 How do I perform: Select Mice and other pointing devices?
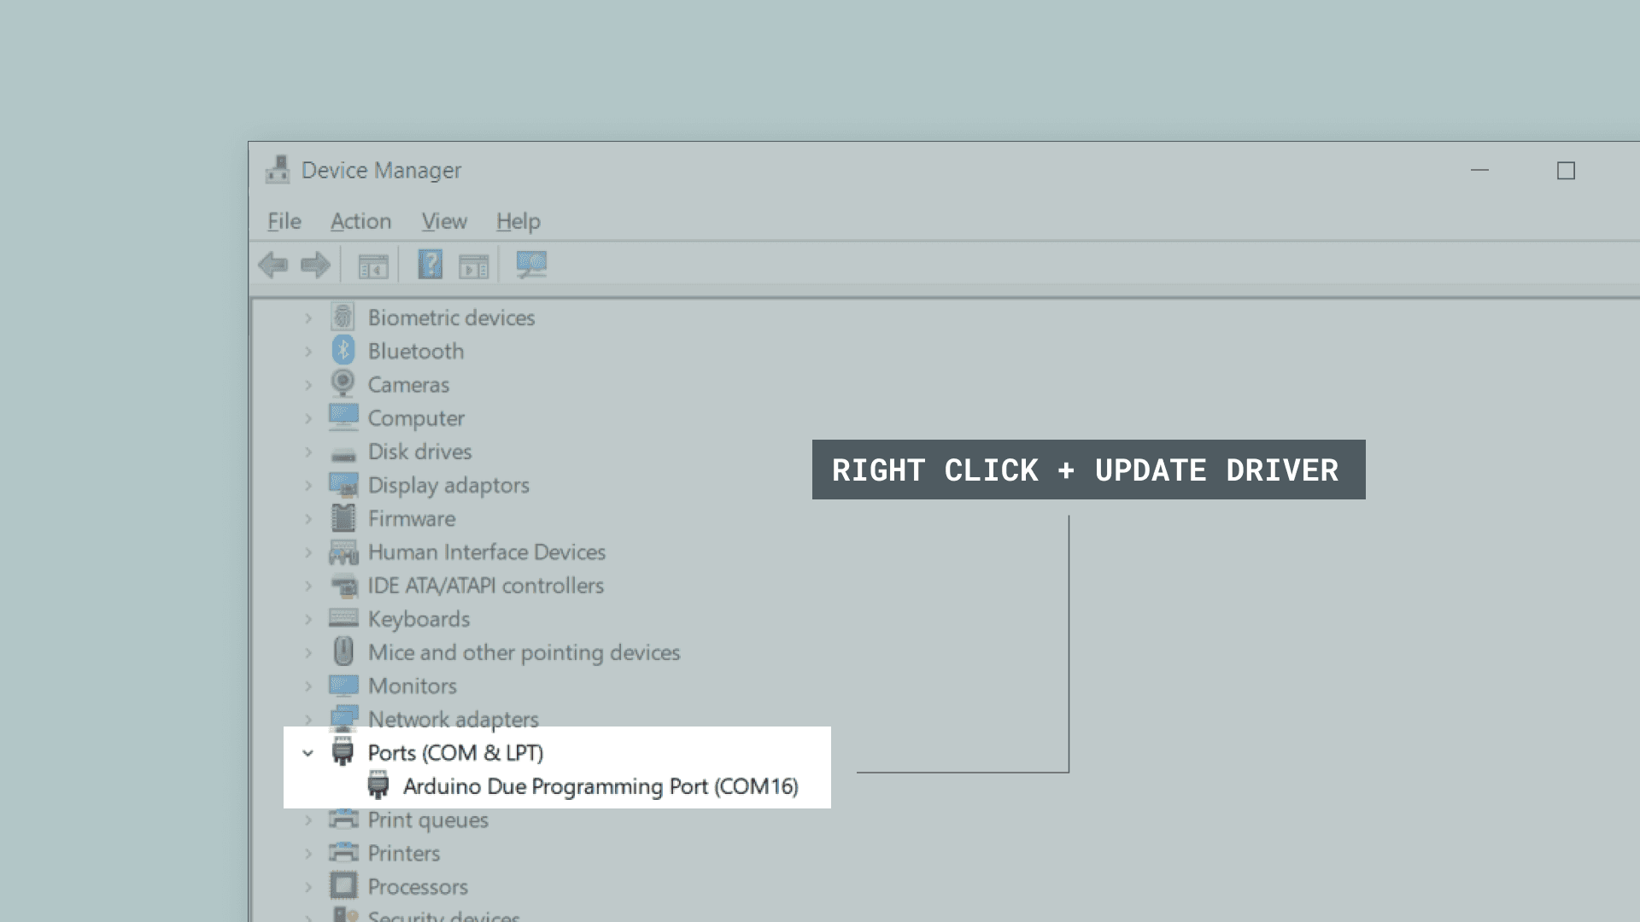[524, 653]
